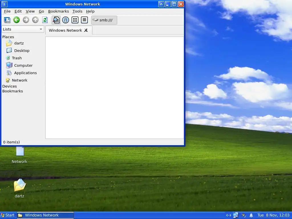Image resolution: width=292 pixels, height=219 pixels.
Task: Click the clock showing Tue 8 Nov, 12:03
Action: point(273,215)
